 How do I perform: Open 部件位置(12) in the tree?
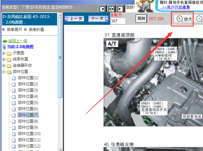pos(29,146)
